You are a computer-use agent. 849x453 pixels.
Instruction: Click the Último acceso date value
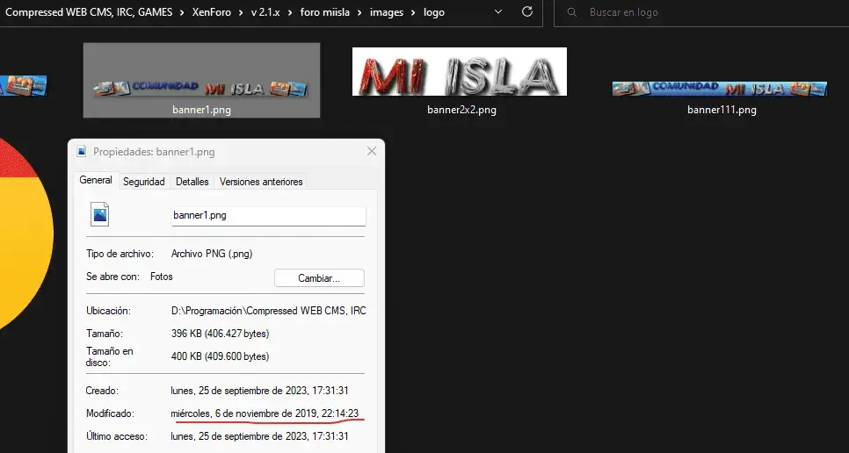click(259, 435)
